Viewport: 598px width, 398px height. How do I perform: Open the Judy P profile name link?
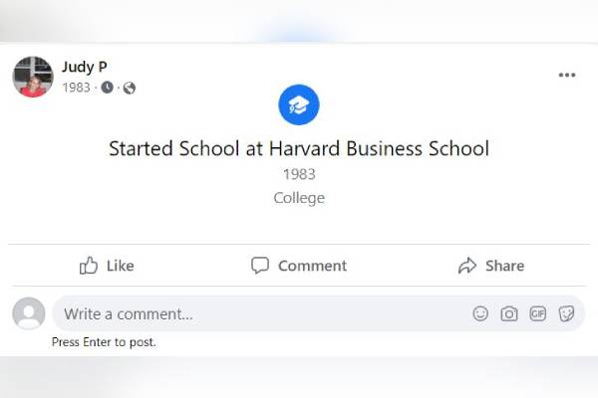tap(85, 67)
